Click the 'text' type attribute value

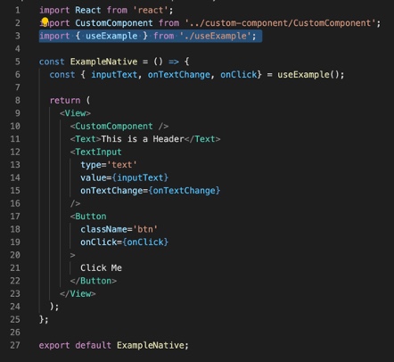point(122,165)
